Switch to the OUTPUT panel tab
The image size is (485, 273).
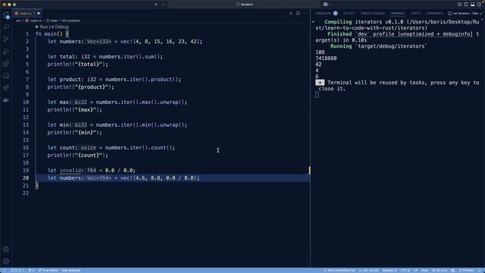(x=349, y=14)
